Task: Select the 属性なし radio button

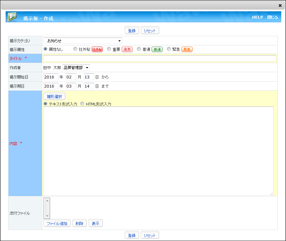Action: (45, 49)
